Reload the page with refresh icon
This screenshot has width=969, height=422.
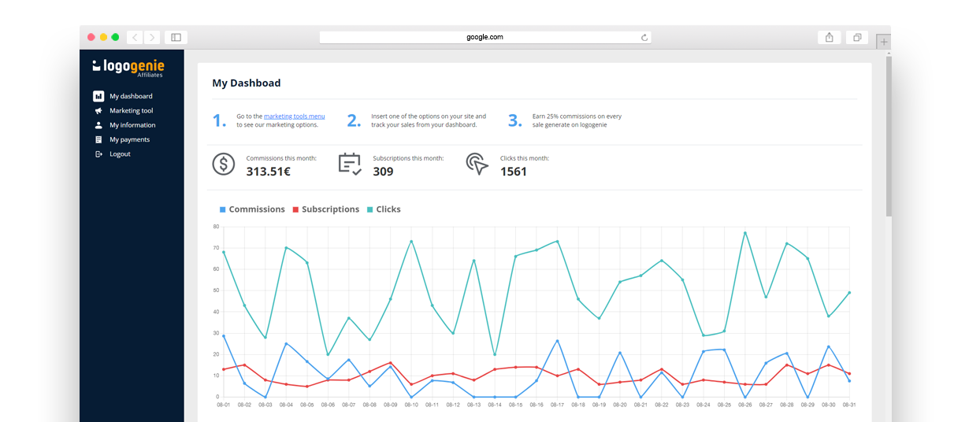coord(644,37)
